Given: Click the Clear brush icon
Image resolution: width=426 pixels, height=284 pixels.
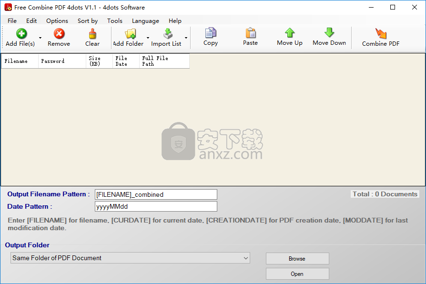Looking at the screenshot, I should tap(92, 34).
